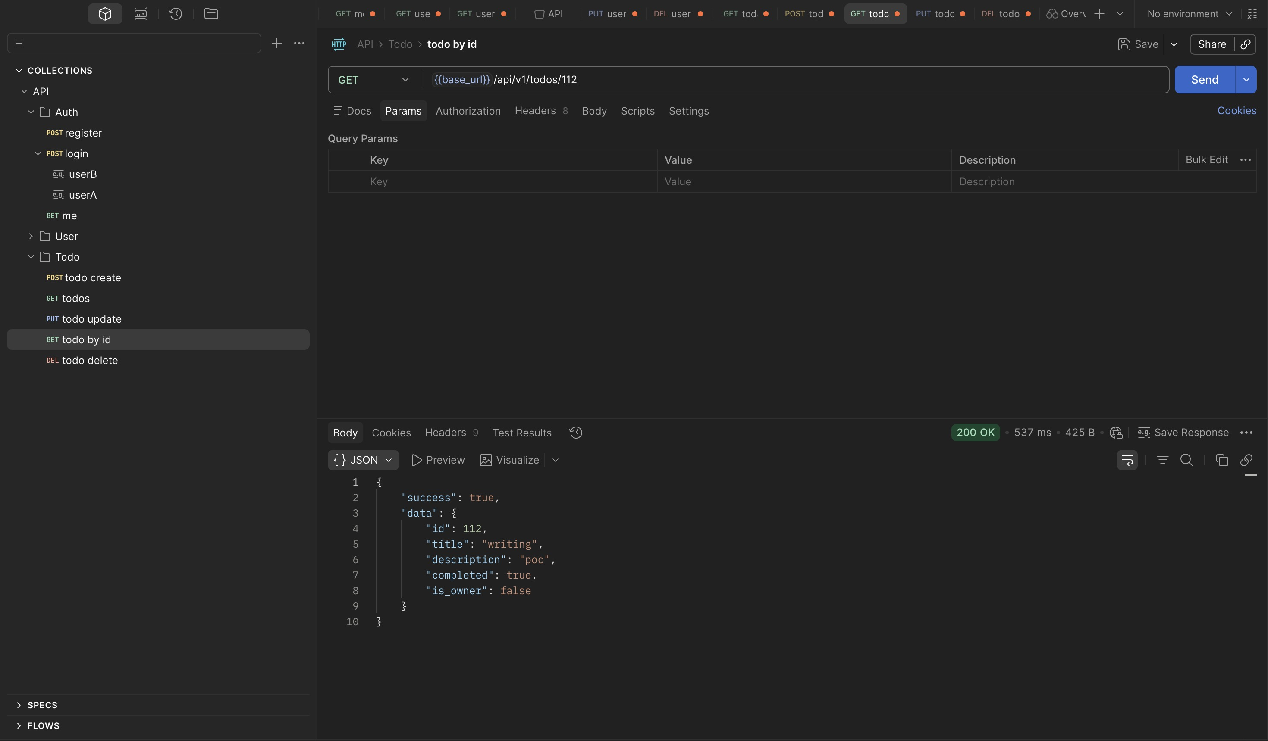Viewport: 1268px width, 741px height.
Task: Switch to the request Body tab
Action: [x=594, y=111]
